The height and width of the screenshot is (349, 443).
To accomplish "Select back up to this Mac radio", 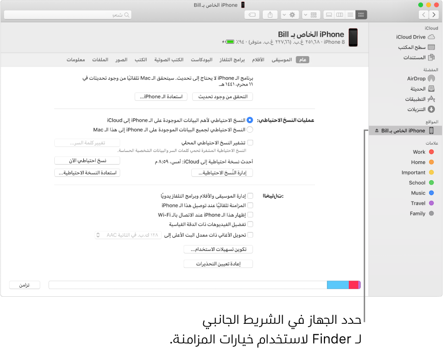I will [x=250, y=130].
